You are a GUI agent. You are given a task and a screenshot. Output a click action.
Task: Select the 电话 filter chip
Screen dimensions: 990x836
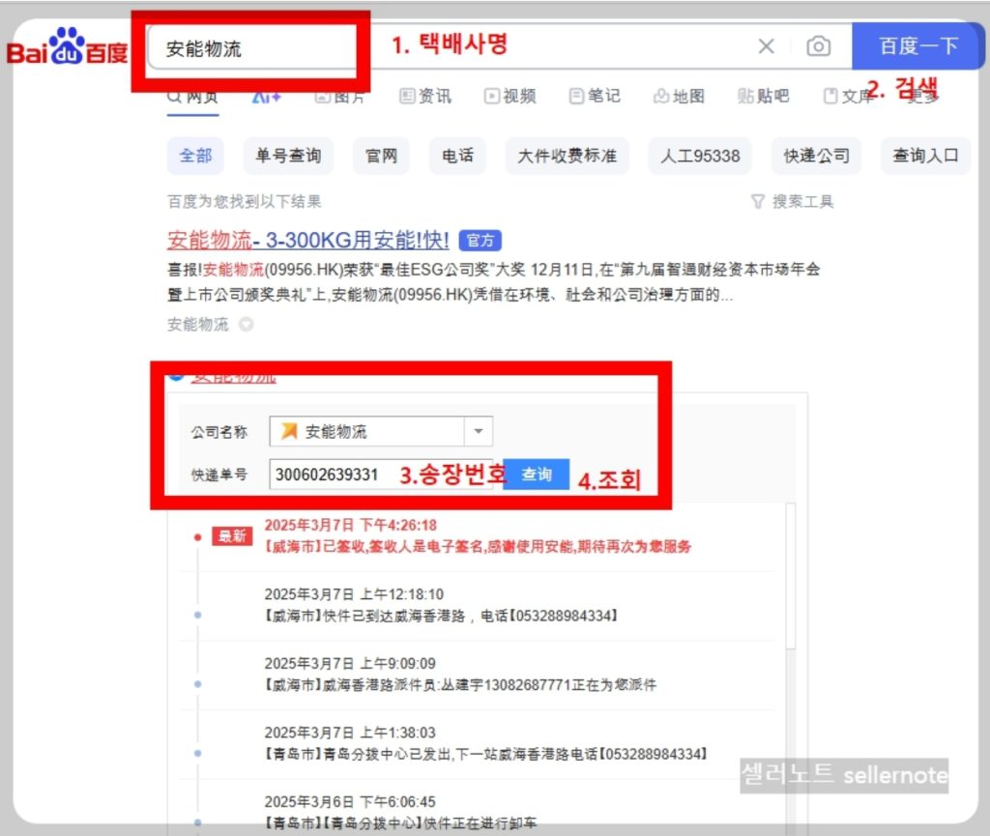point(457,156)
